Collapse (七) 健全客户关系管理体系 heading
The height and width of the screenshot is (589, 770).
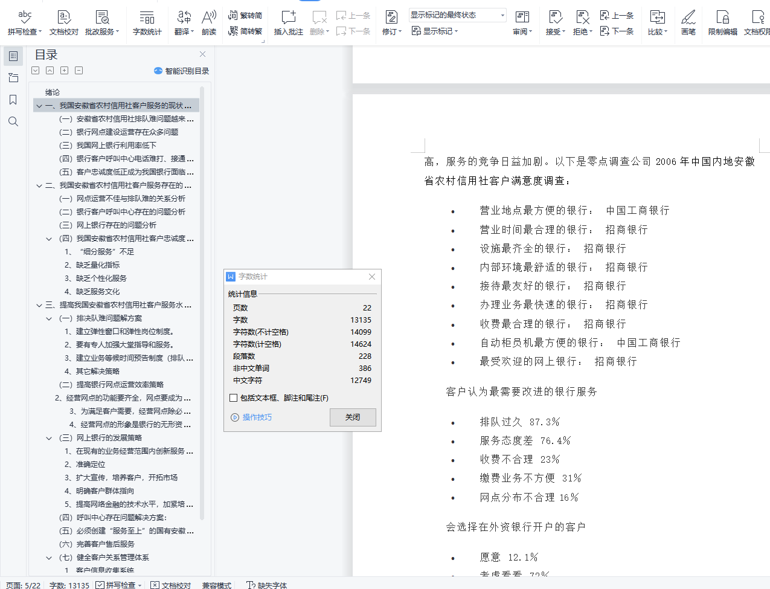49,558
